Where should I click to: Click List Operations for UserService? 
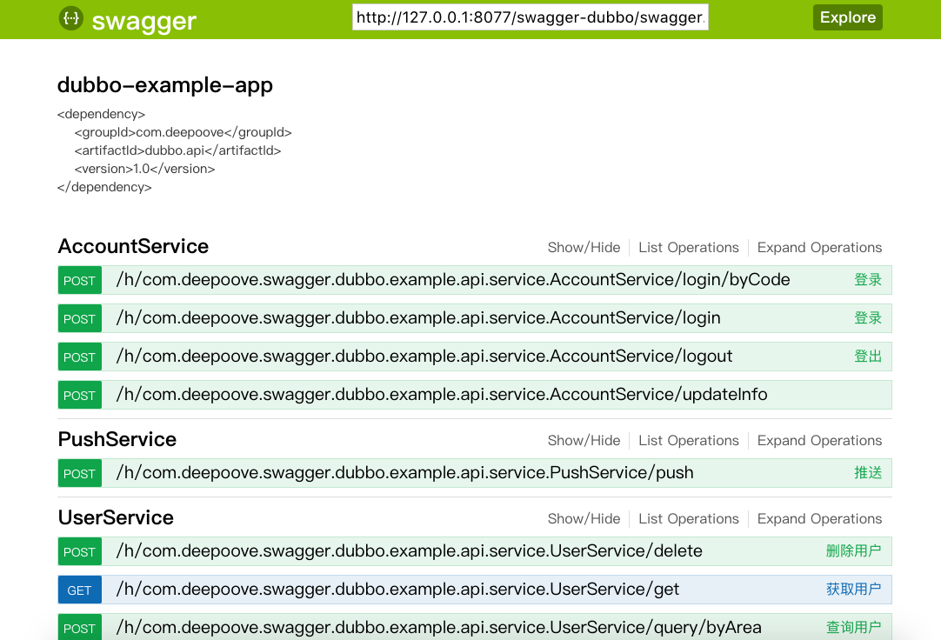(x=688, y=519)
